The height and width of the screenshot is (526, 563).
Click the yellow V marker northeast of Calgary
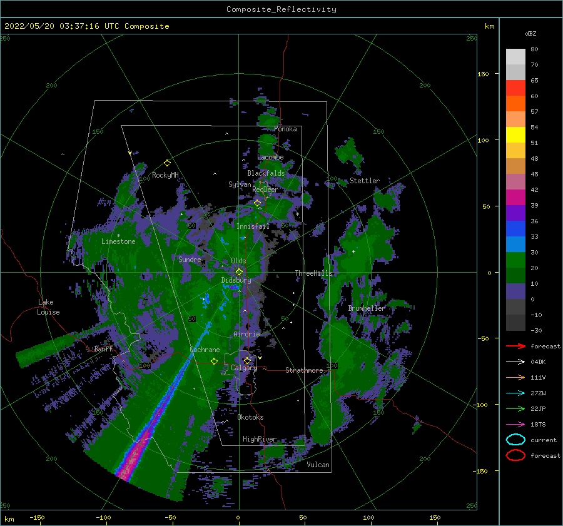[260, 358]
